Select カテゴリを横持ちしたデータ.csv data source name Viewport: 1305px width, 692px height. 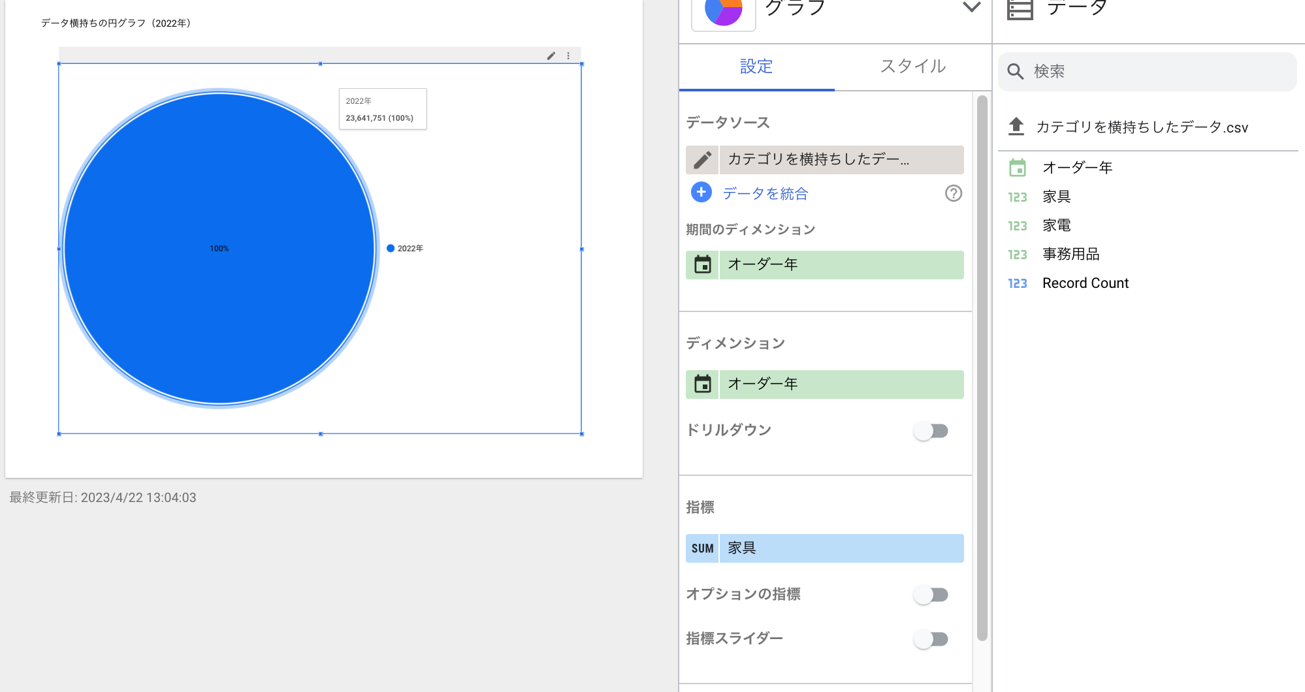pos(1142,127)
